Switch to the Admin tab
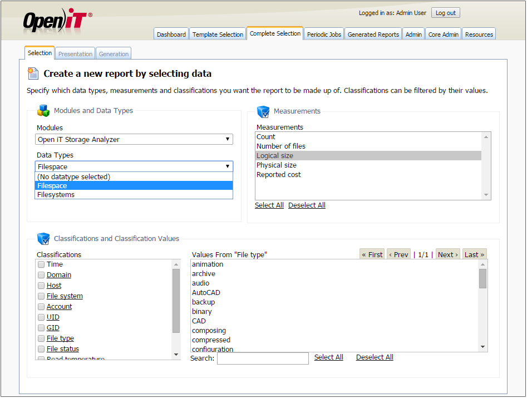 (x=413, y=35)
